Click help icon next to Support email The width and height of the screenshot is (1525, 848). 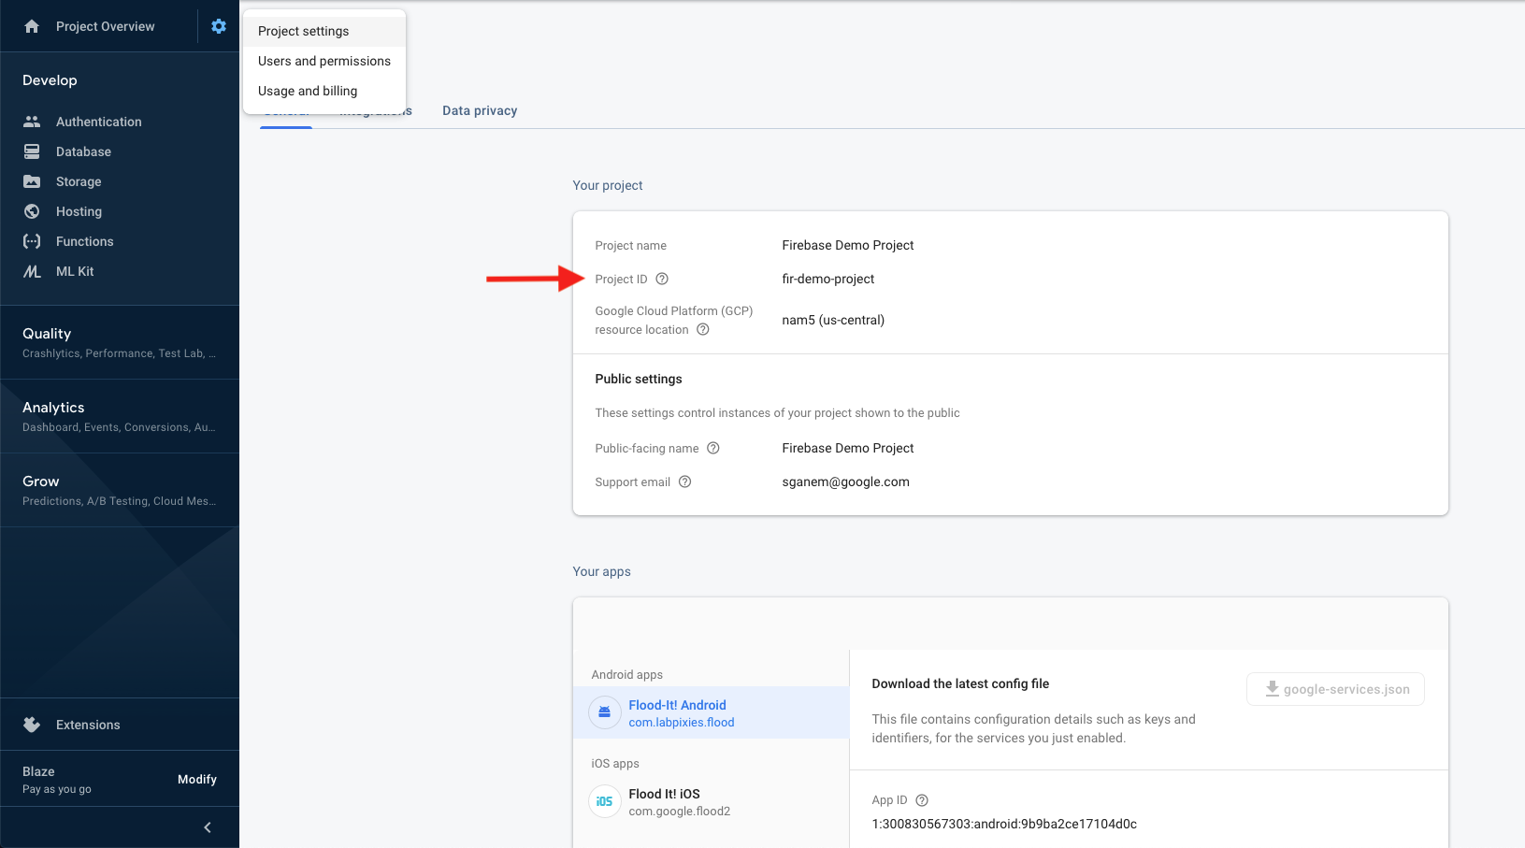pos(684,481)
